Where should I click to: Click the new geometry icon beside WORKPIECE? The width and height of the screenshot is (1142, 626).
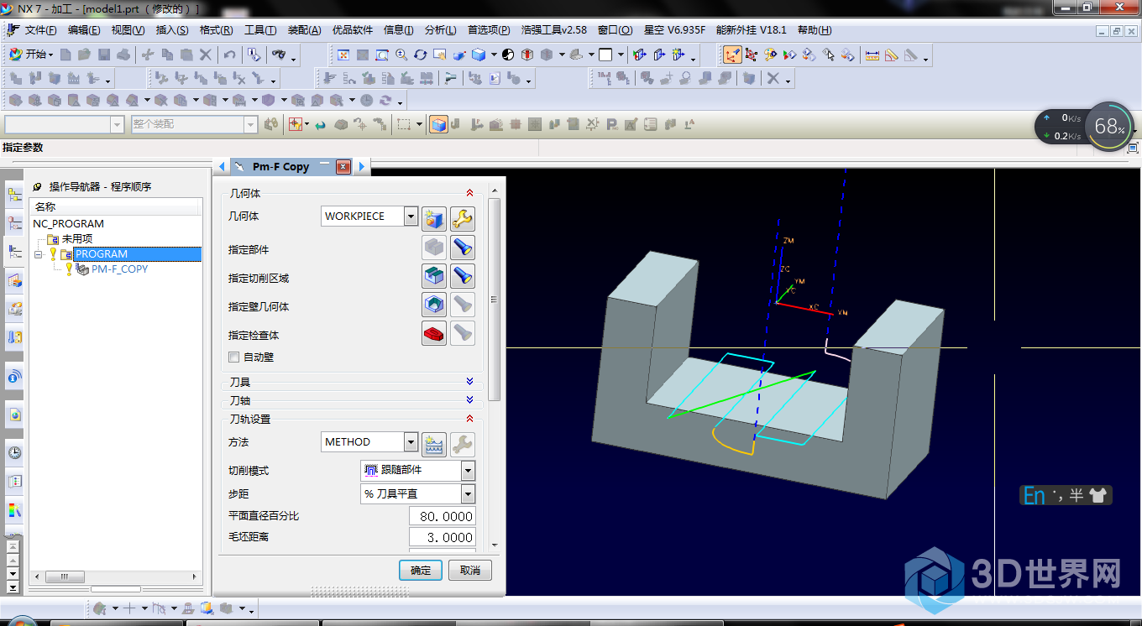click(x=434, y=219)
